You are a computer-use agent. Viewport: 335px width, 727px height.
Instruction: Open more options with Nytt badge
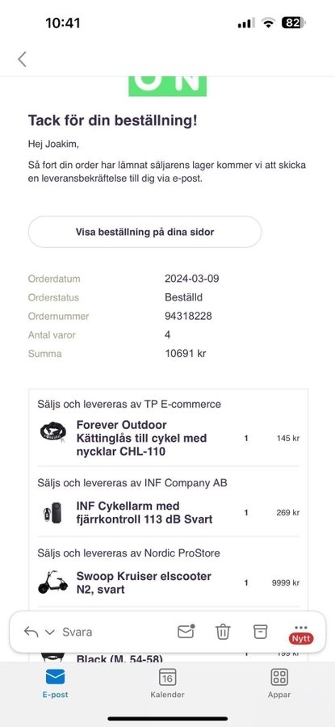tap(301, 633)
